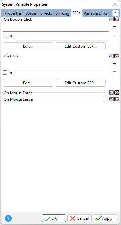Switch to the Blinking tab
Screen dimensions: 121x225
coord(62,13)
